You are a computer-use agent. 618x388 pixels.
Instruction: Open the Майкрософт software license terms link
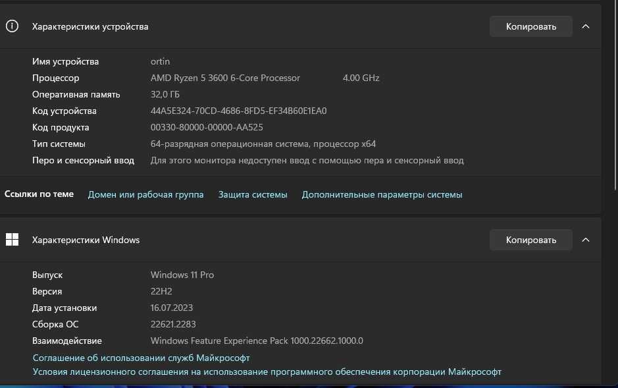point(267,372)
